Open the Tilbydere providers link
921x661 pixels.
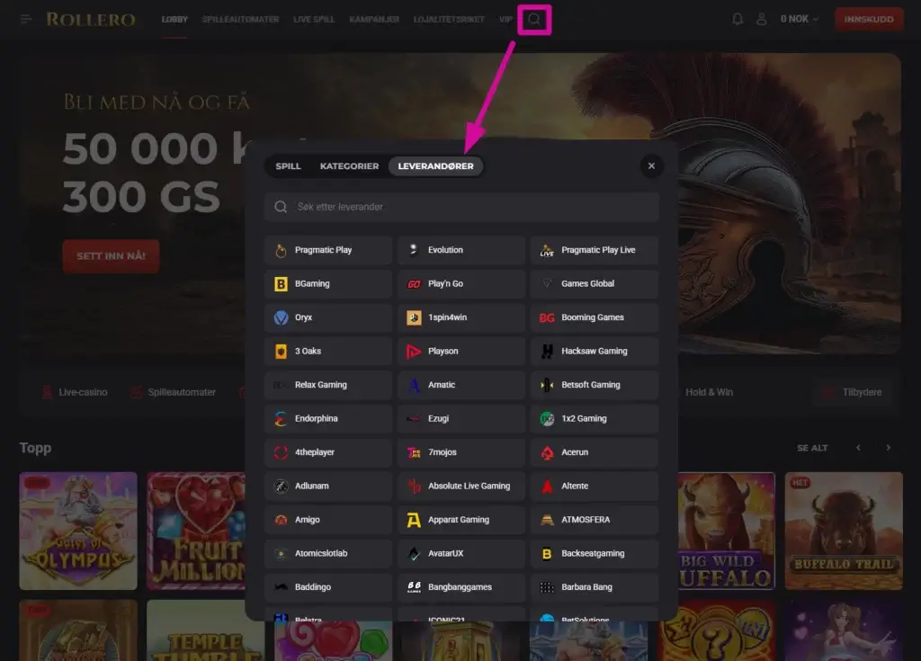tap(853, 392)
